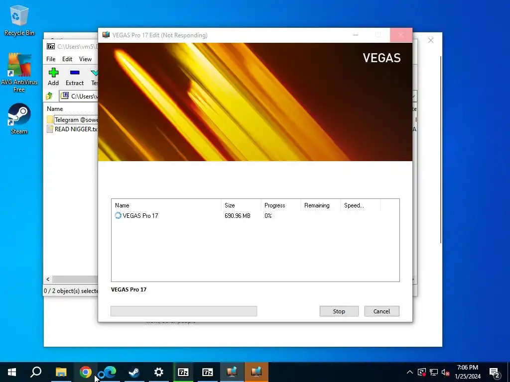Open File Explorer from taskbar
Screen dimensions: 510x382
pyautogui.click(x=61, y=372)
